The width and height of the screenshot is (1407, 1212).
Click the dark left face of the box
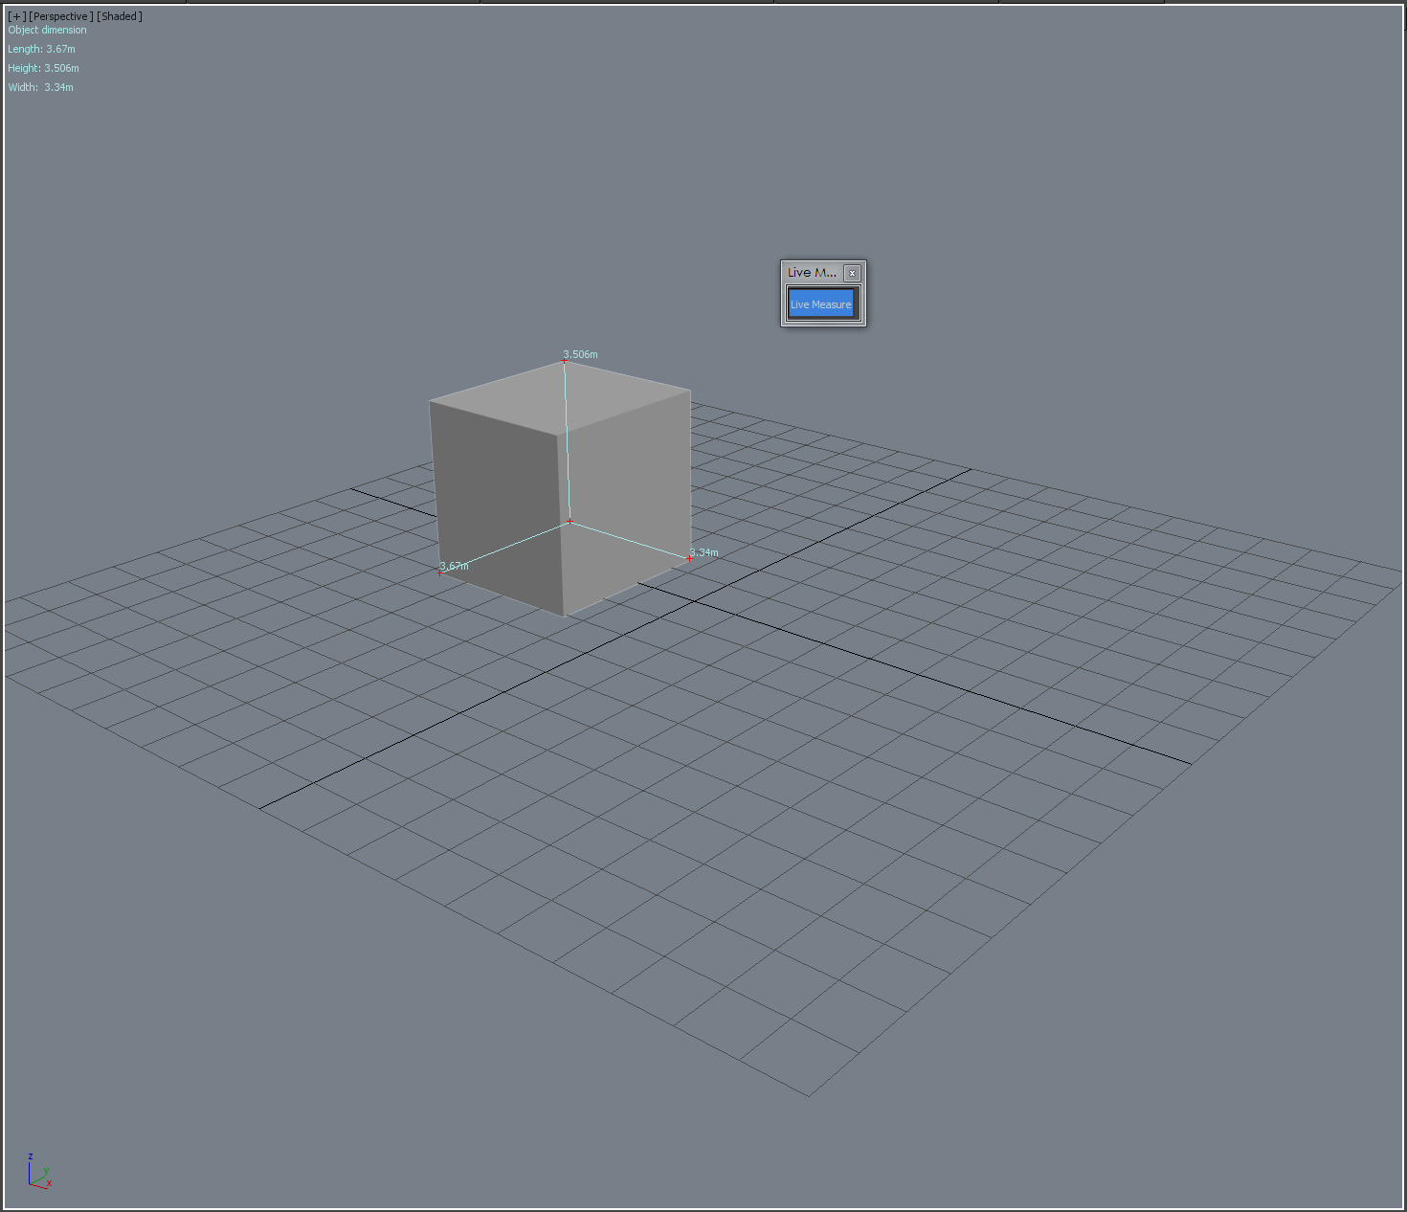pyautogui.click(x=493, y=498)
